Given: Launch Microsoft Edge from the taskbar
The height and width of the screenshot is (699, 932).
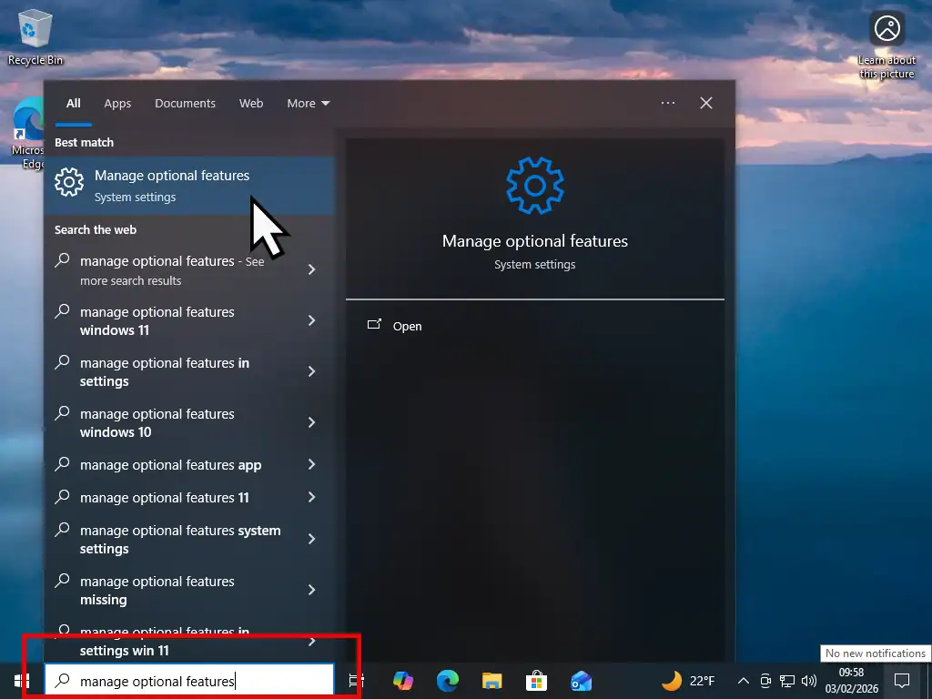Looking at the screenshot, I should 448,681.
